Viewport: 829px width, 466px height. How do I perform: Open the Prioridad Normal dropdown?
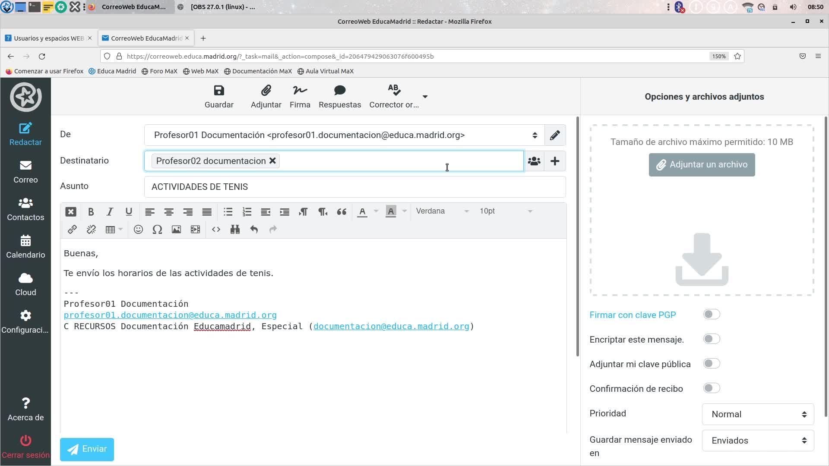click(x=758, y=414)
